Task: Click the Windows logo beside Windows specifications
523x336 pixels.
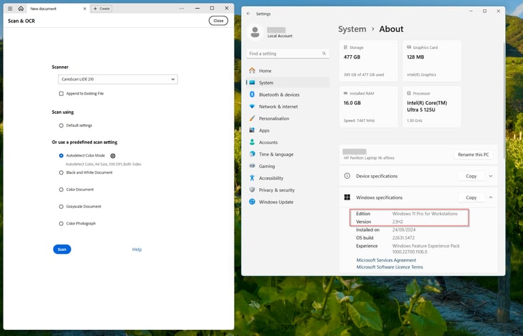Action: tap(347, 198)
